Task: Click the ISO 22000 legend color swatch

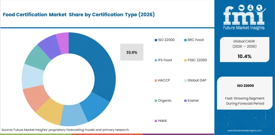Action: tap(156, 40)
